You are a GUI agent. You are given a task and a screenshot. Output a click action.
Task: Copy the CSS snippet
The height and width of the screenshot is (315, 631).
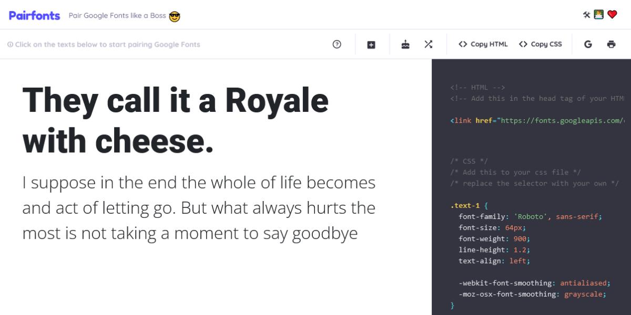tap(541, 44)
